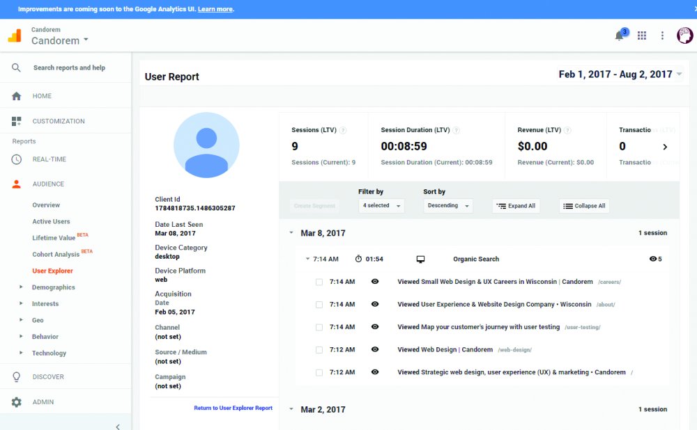Screen dimensions: 697x430
Task: Open the Lifetime Value report
Action: 54,238
